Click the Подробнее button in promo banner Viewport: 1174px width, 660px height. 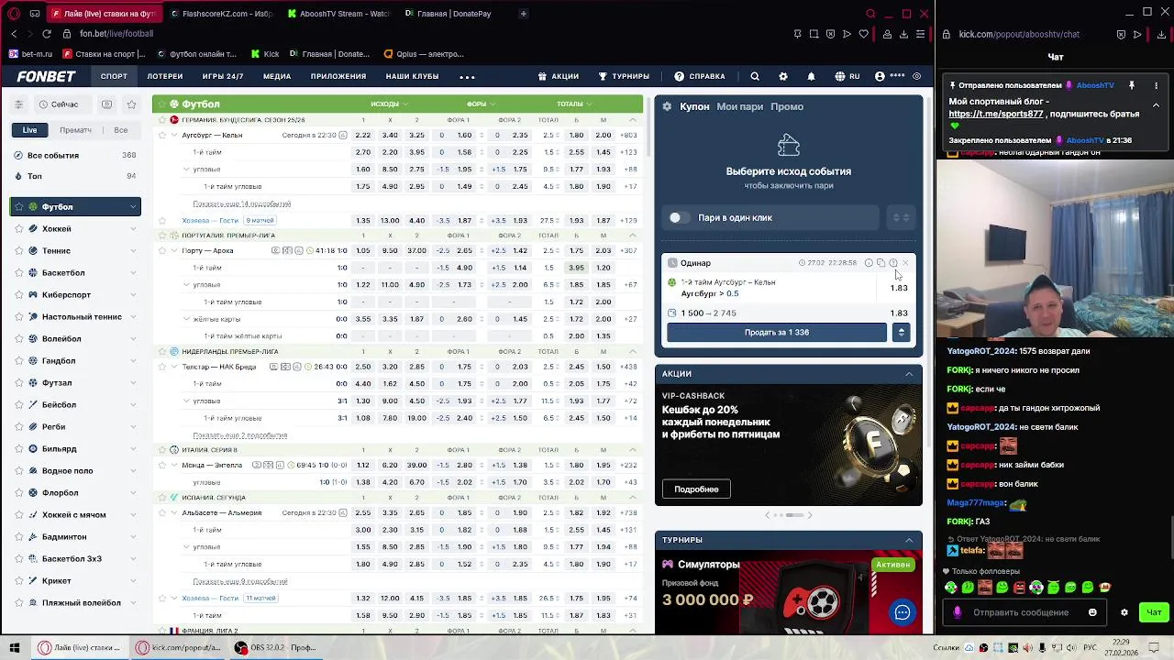click(x=696, y=489)
